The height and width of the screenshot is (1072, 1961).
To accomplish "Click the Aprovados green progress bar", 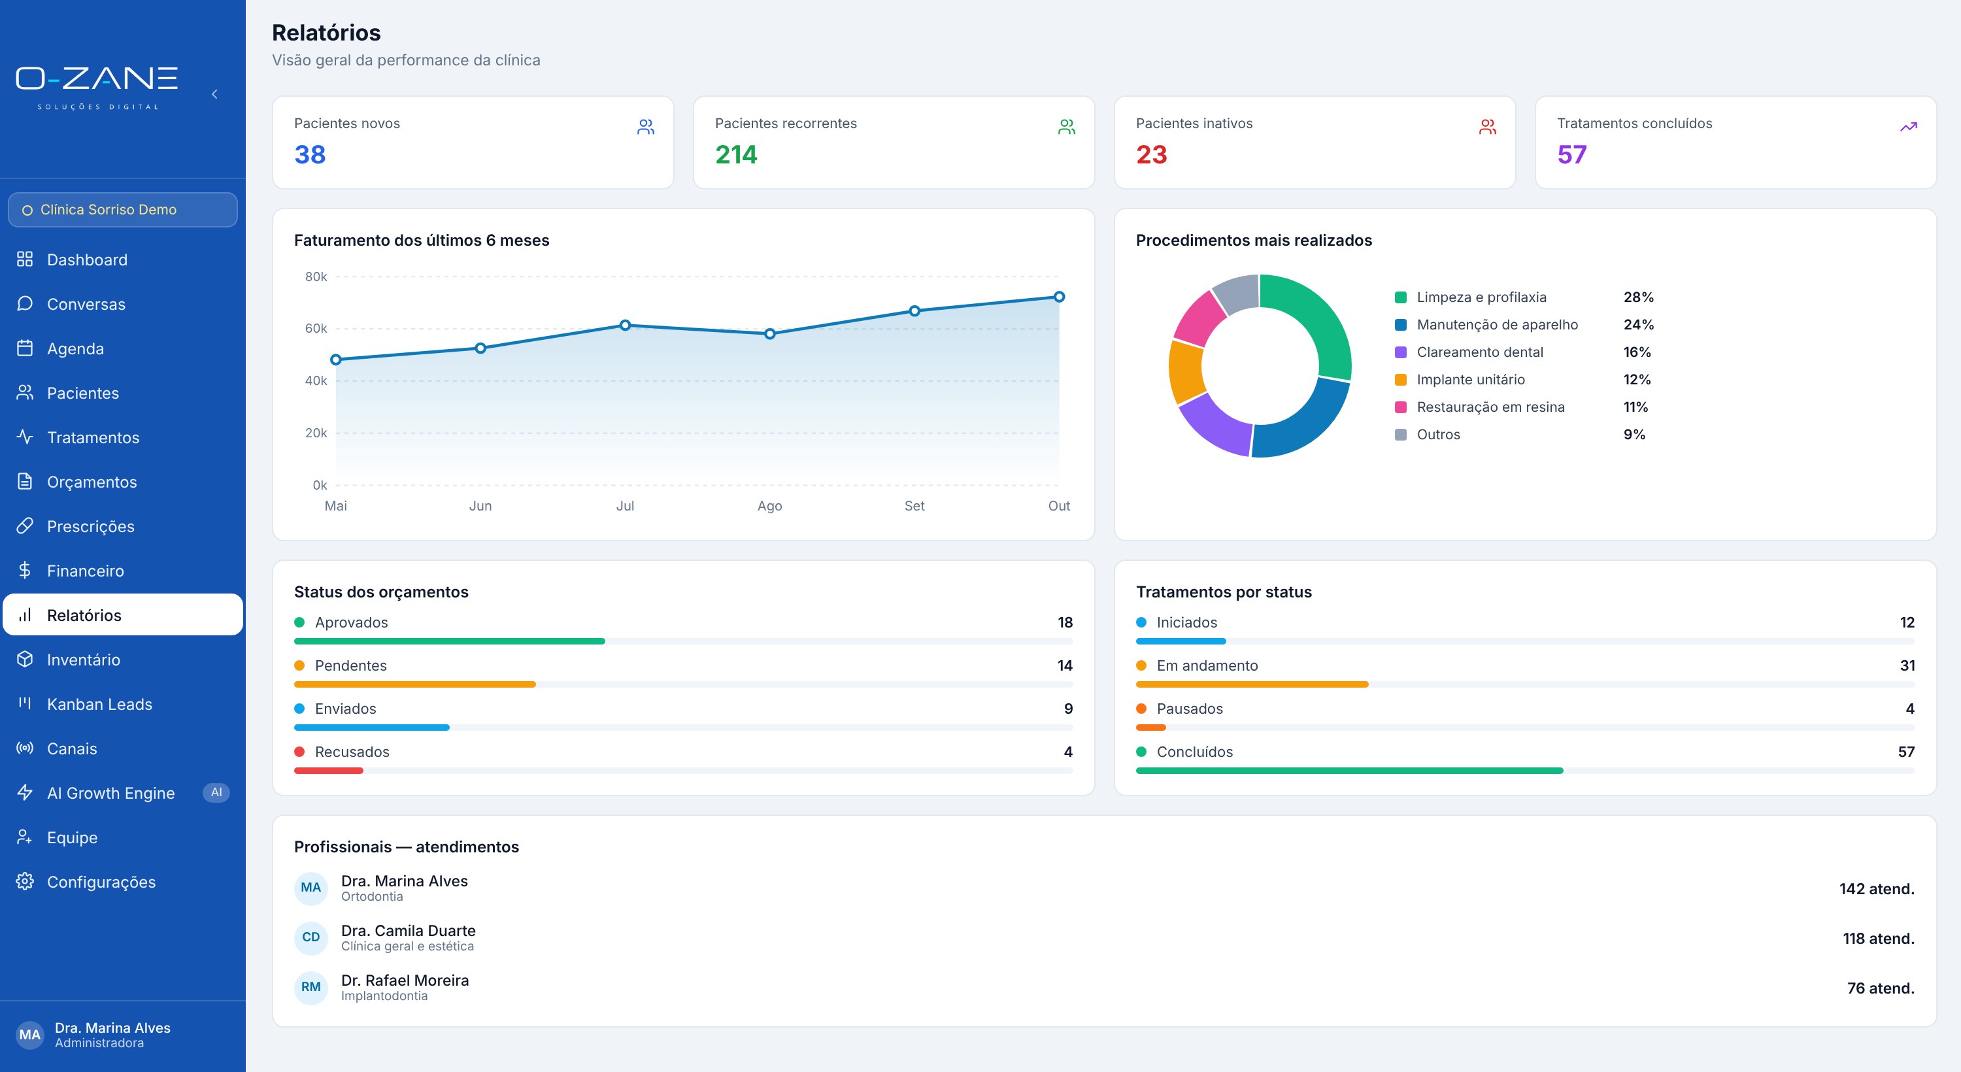I will [x=449, y=641].
